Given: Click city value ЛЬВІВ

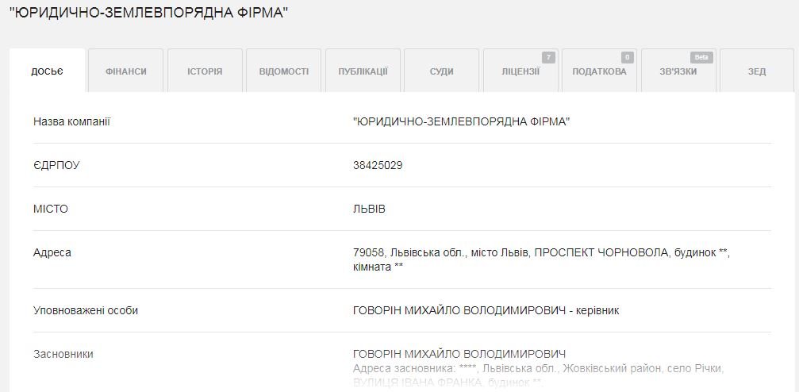Looking at the screenshot, I should tap(369, 209).
